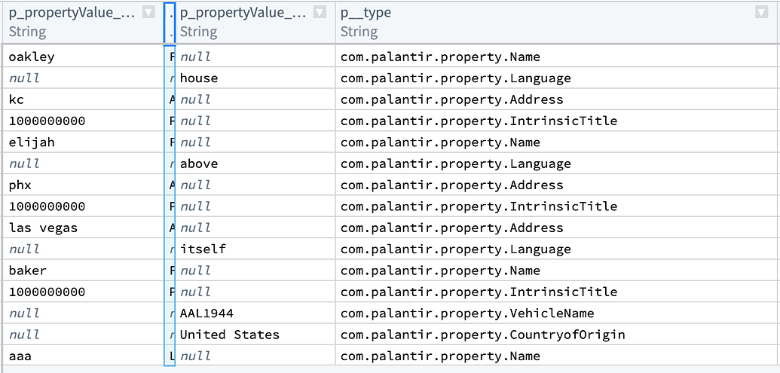Click the 'phx' cell
The image size is (780, 373).
[20, 185]
